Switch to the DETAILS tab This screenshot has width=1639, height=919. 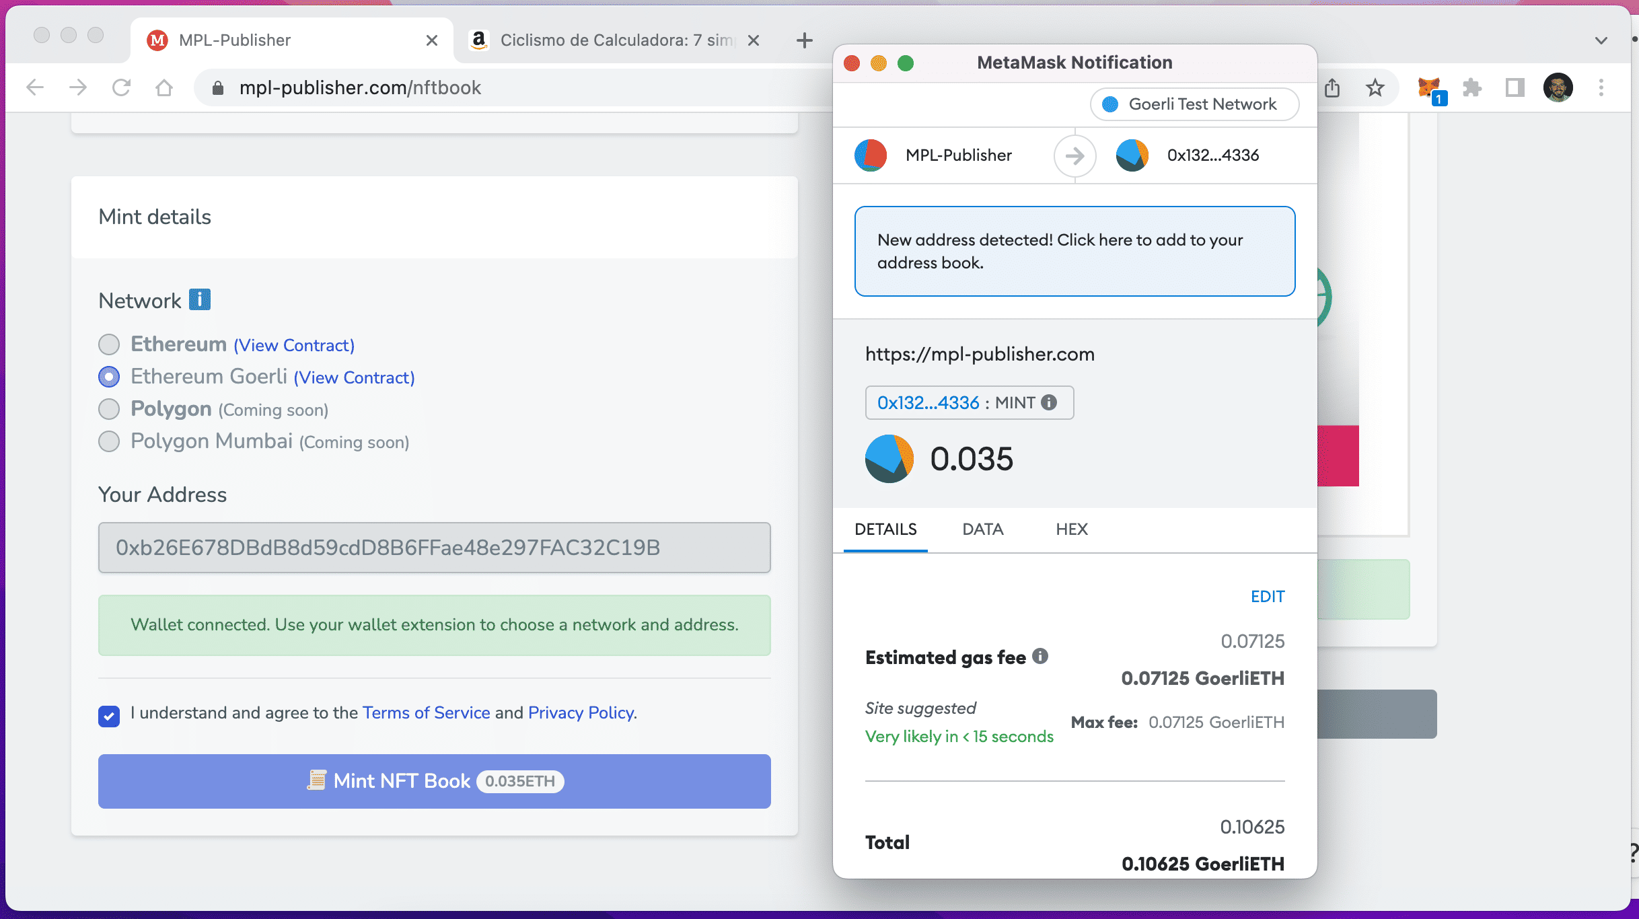tap(885, 529)
